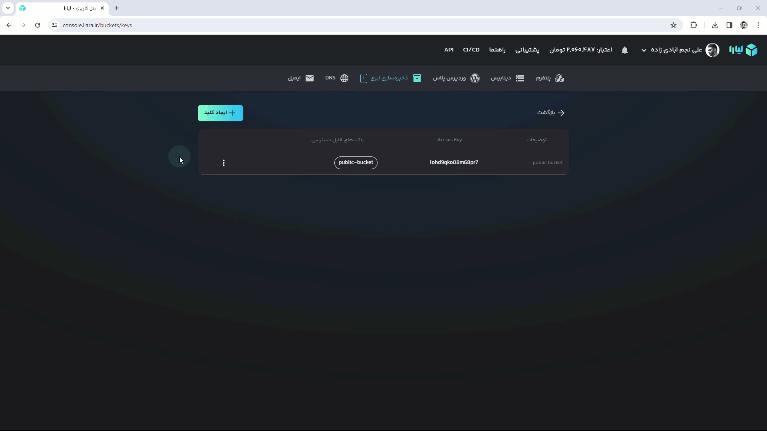
Task: Select access key lohd9qko08m68pr7
Action: tap(454, 162)
